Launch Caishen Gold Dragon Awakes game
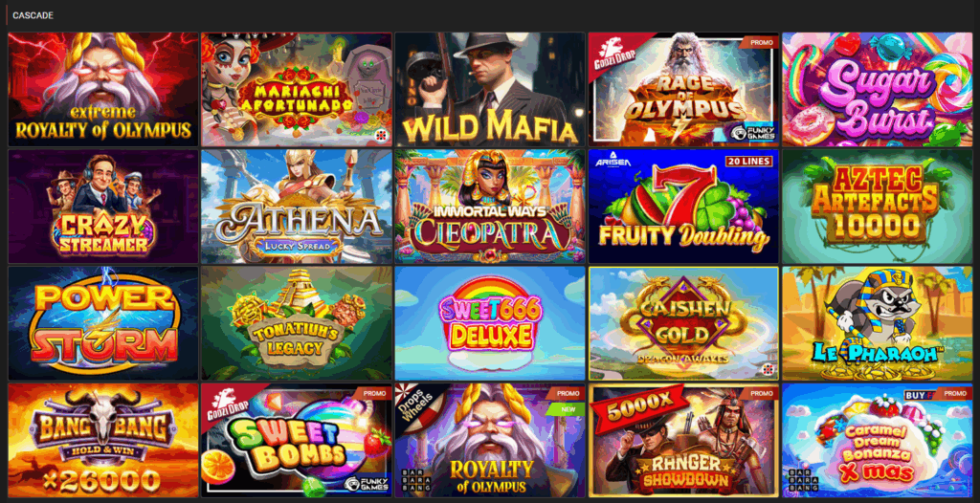Image resolution: width=980 pixels, height=503 pixels. (x=683, y=323)
